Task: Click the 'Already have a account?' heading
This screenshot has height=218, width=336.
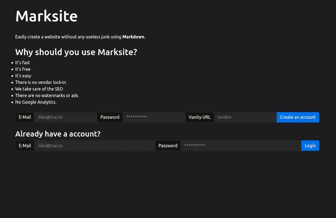Action: coord(58,134)
